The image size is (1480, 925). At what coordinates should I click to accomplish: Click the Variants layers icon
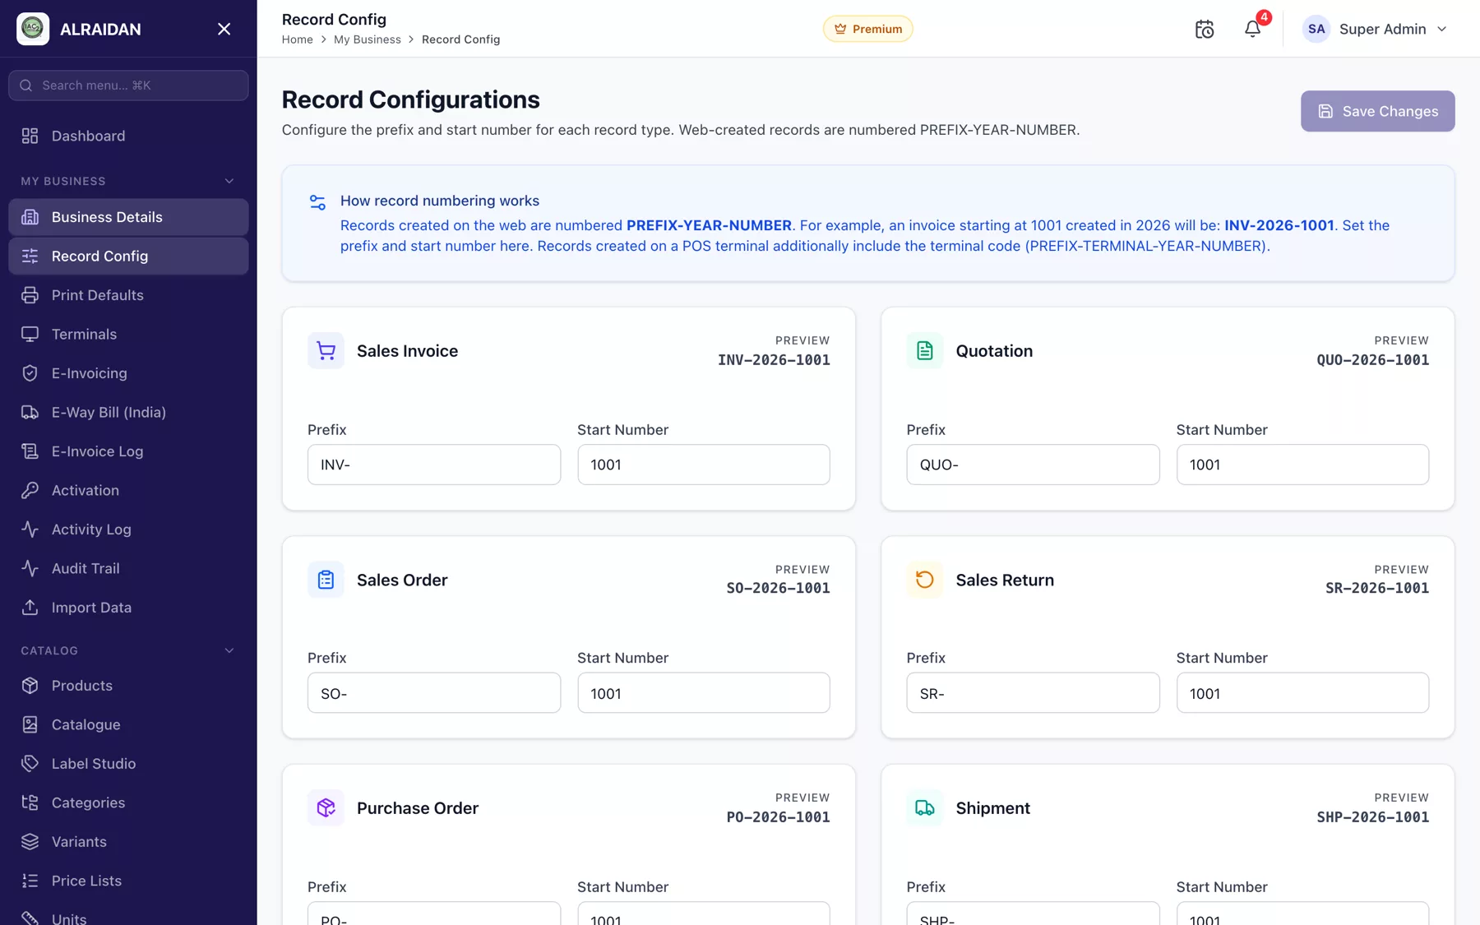point(30,842)
